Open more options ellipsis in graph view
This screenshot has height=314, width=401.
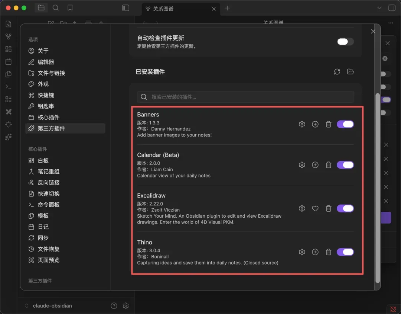click(x=391, y=23)
